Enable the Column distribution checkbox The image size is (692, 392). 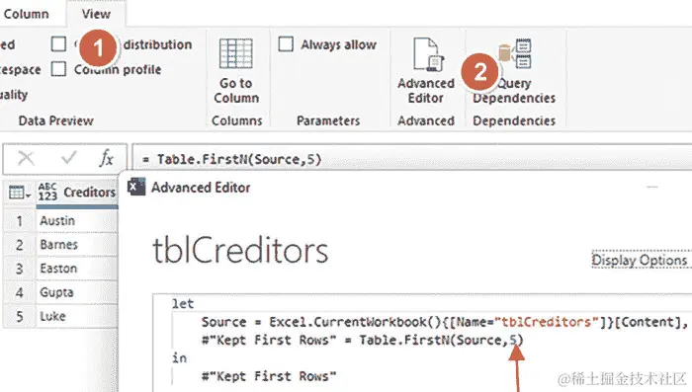click(x=58, y=44)
